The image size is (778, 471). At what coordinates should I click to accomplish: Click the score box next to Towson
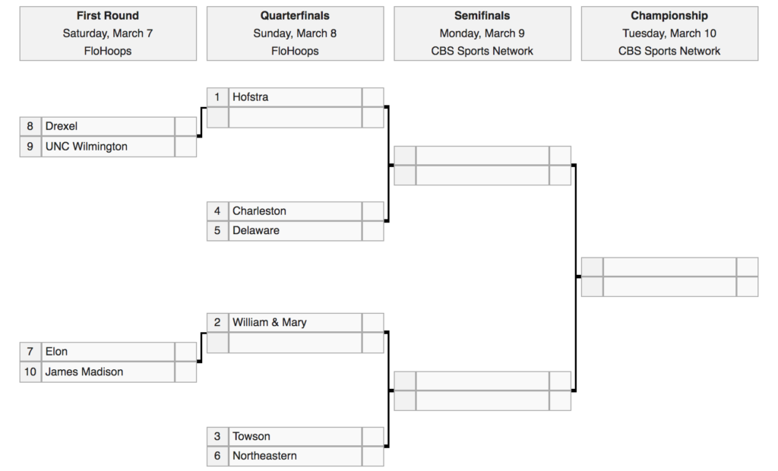[x=373, y=437]
